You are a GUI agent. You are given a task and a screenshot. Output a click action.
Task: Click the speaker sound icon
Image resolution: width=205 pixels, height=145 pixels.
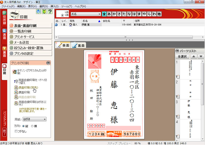39,12
